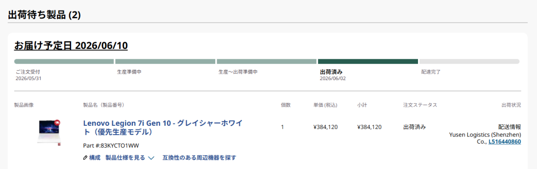Click the 配送情報 shipping info label
537x169 pixels.
[510, 127]
